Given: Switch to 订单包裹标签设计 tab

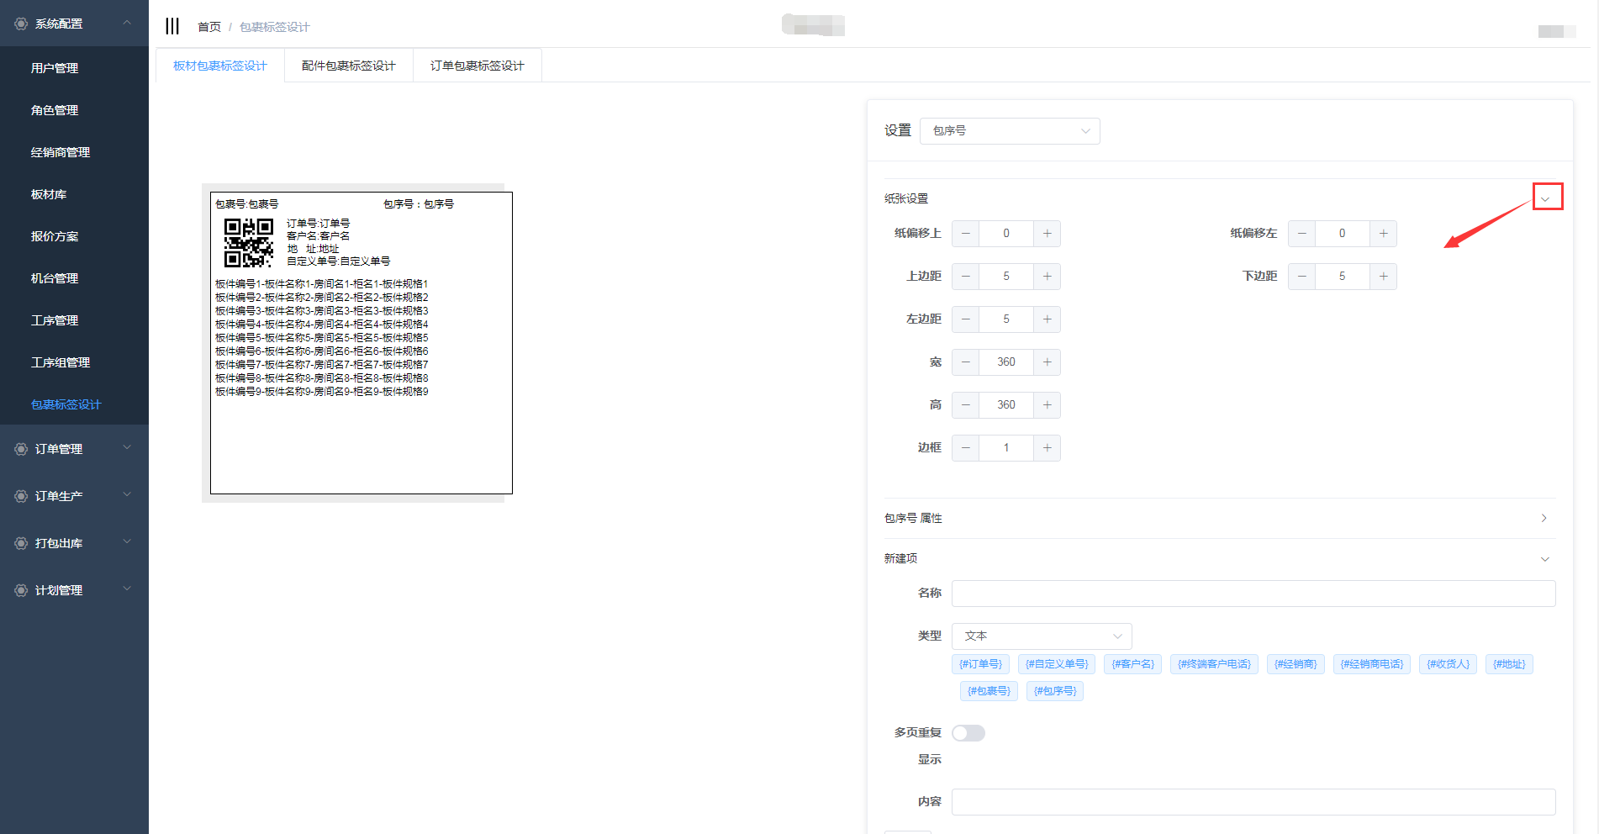Looking at the screenshot, I should coord(477,66).
